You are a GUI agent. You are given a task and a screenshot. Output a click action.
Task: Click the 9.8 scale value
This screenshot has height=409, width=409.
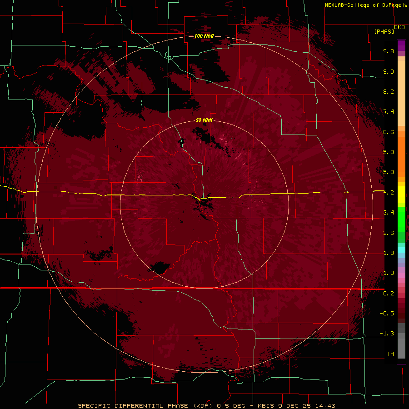389,51
